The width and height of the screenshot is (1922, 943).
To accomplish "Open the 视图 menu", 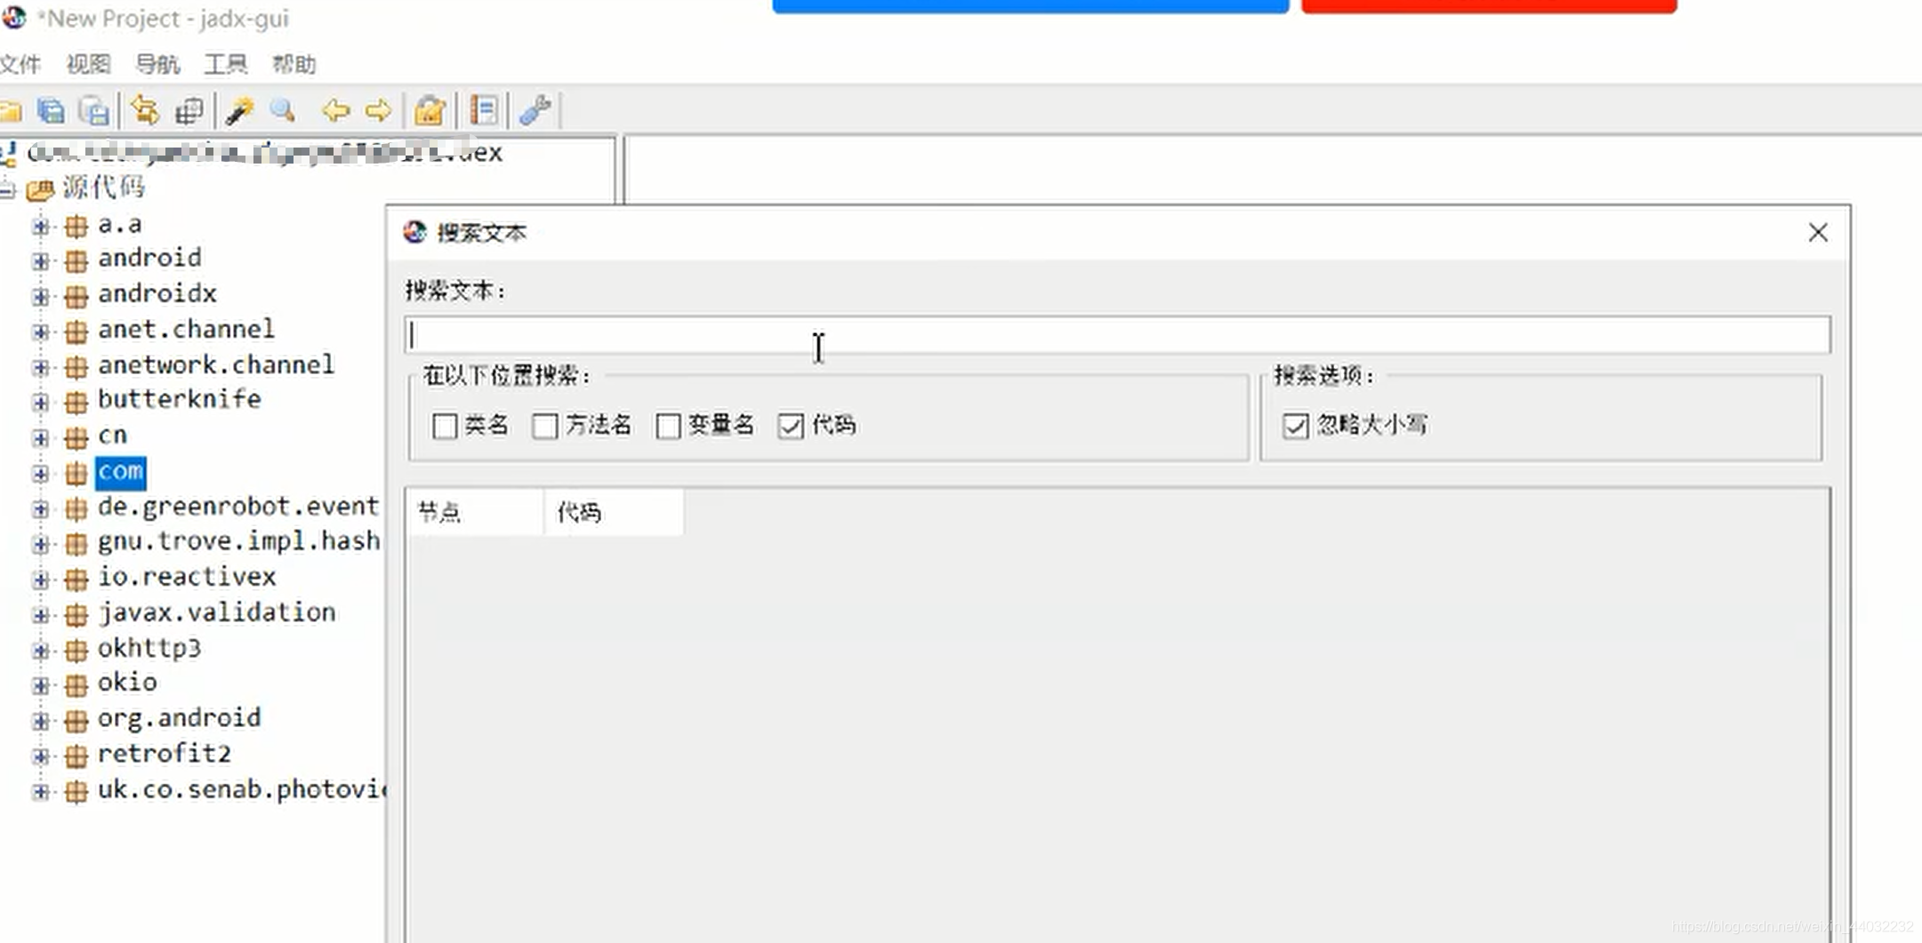I will pos(88,64).
